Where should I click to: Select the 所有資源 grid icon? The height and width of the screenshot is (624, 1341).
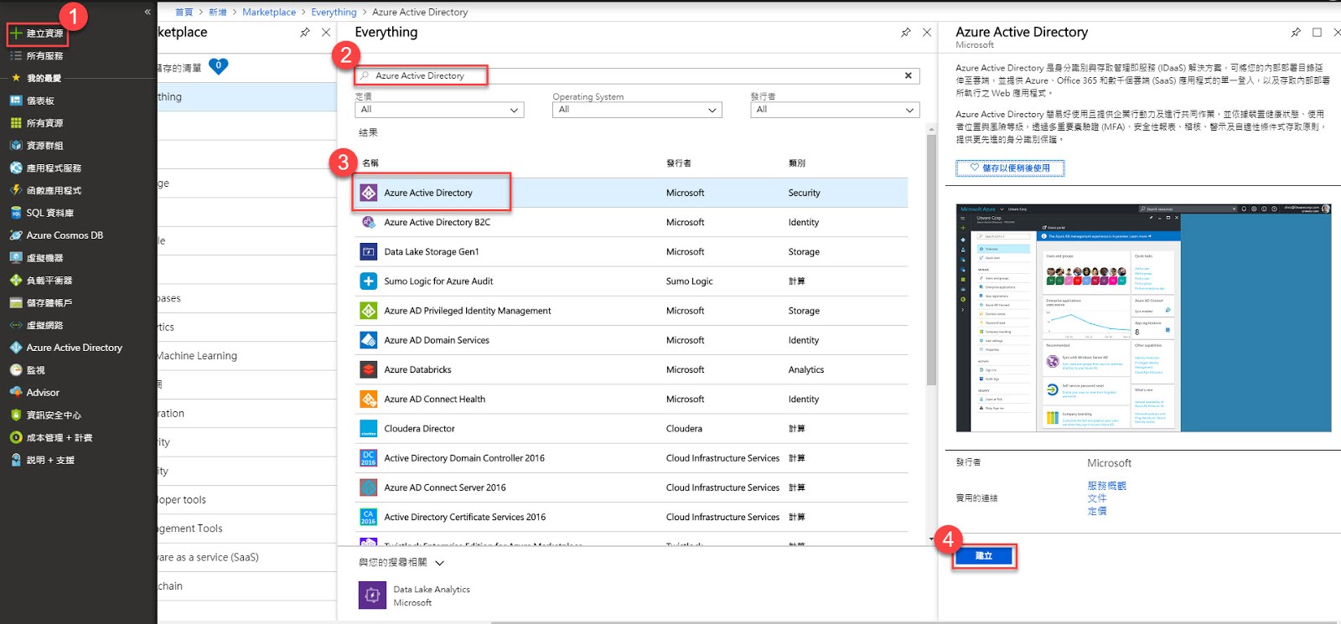click(x=16, y=123)
